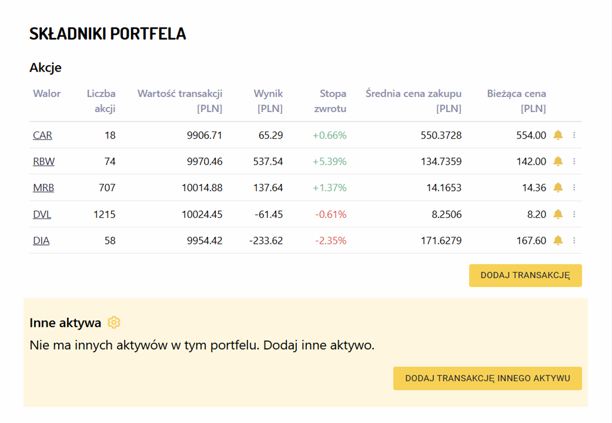Click the price alert bell for CAR
612x423 pixels.
[558, 135]
